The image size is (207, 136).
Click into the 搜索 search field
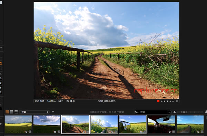click(153, 112)
